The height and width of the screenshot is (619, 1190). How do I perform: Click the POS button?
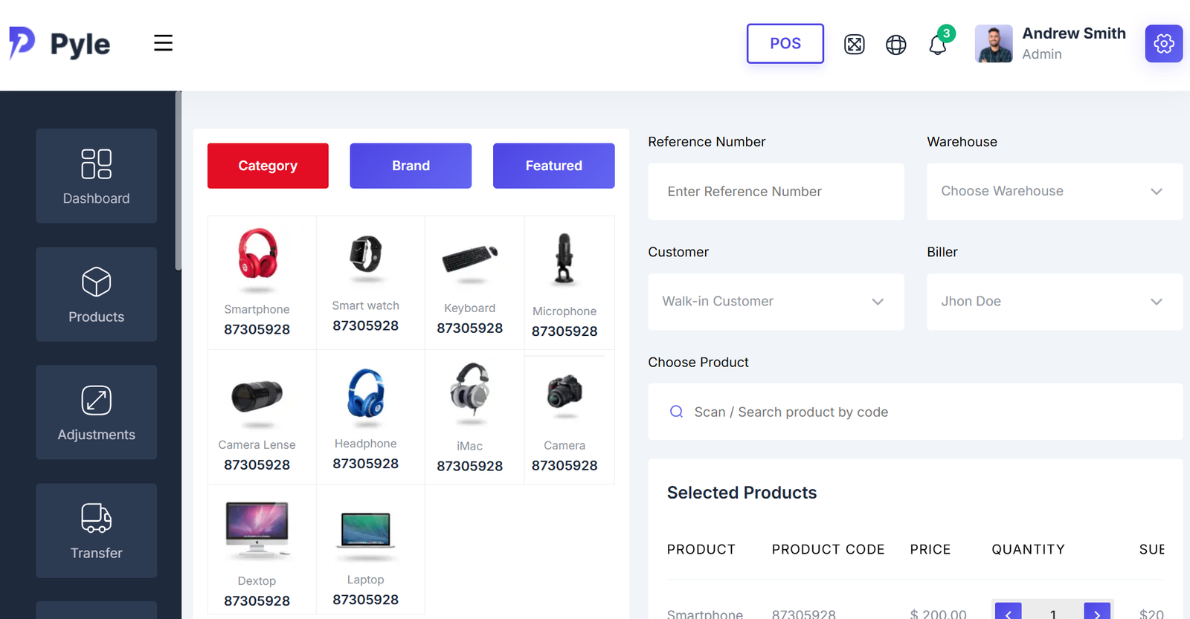click(785, 44)
